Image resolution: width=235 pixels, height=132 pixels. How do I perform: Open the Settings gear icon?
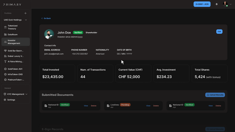[x=5, y=100]
